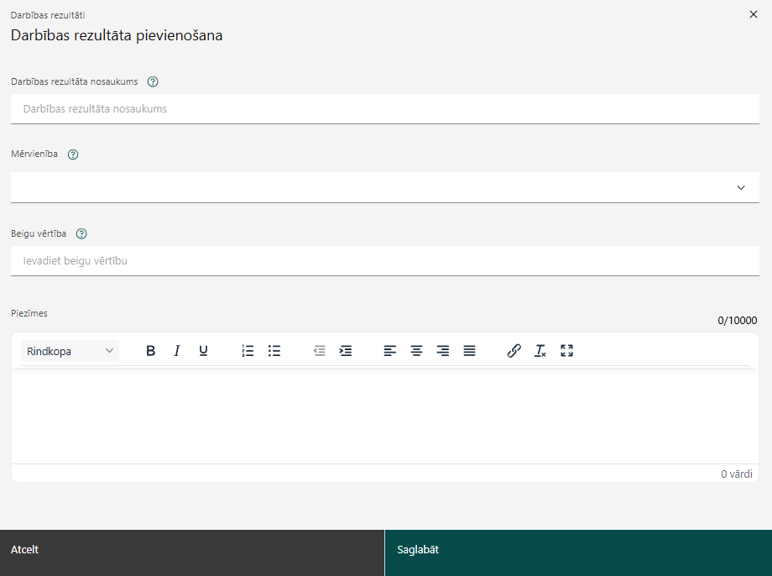Justify the notes text
Screen dimensions: 772x576
click(470, 351)
